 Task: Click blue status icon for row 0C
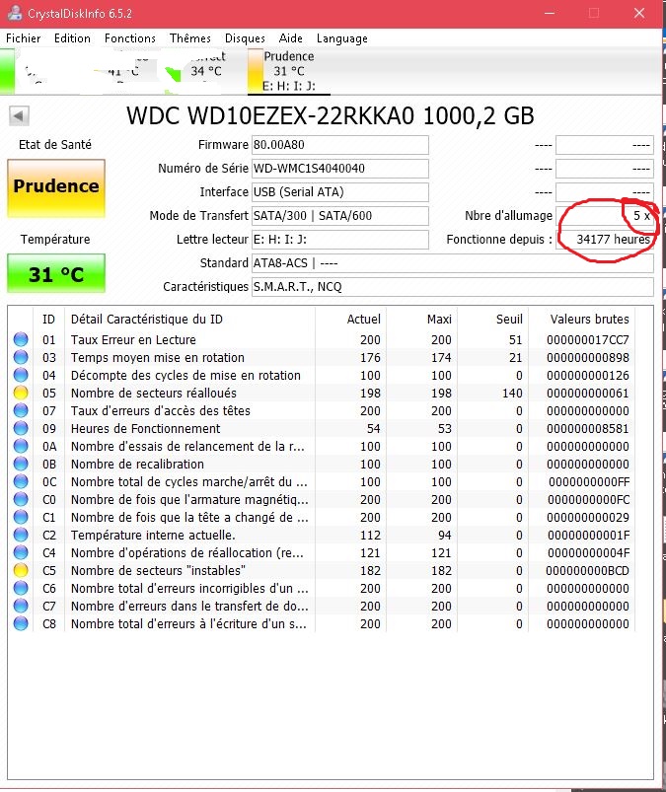[x=21, y=481]
